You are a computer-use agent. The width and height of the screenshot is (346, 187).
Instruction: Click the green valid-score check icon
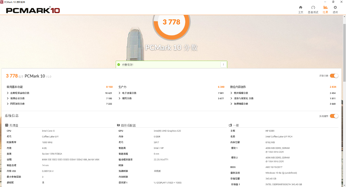[118, 65]
